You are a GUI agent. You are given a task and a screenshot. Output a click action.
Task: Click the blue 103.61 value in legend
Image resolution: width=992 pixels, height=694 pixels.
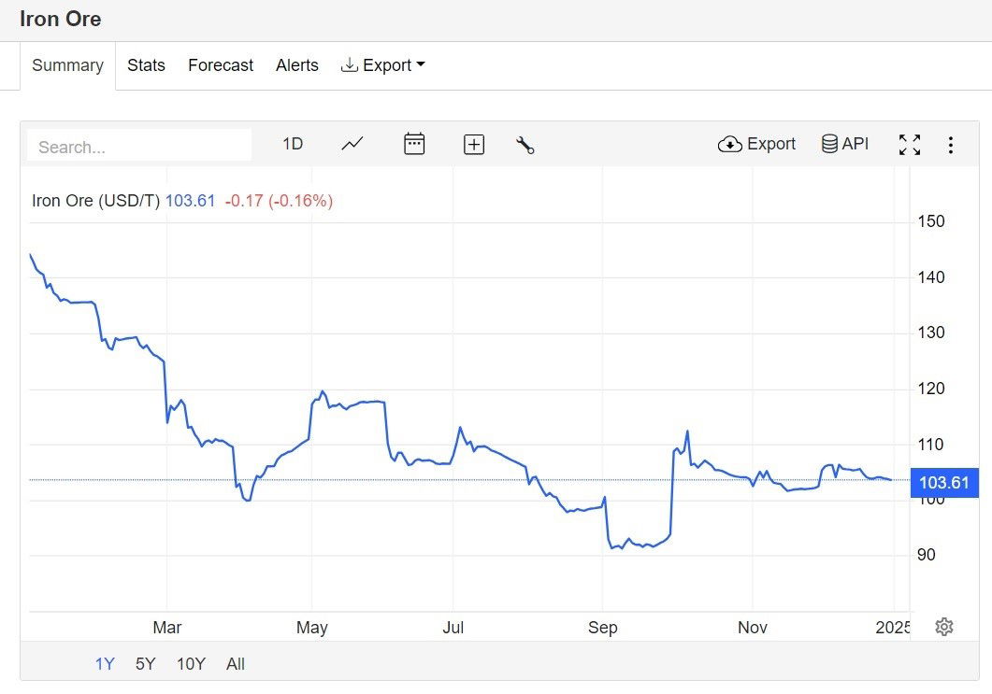(191, 201)
